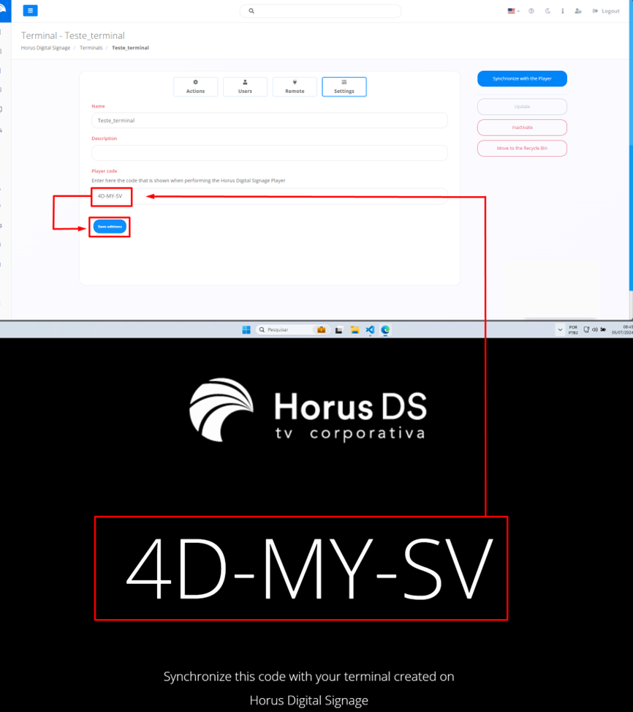The width and height of the screenshot is (633, 712).
Task: Switch to the Actions tab
Action: point(195,86)
